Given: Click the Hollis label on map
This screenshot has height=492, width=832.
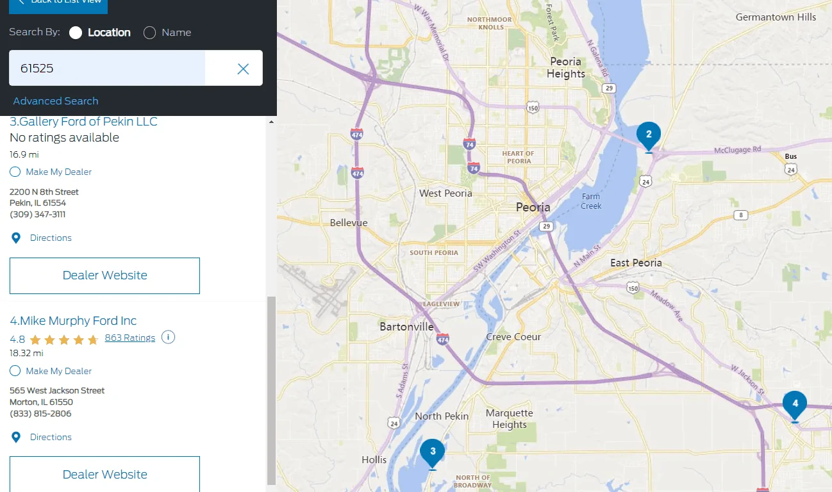Looking at the screenshot, I should coord(374,460).
